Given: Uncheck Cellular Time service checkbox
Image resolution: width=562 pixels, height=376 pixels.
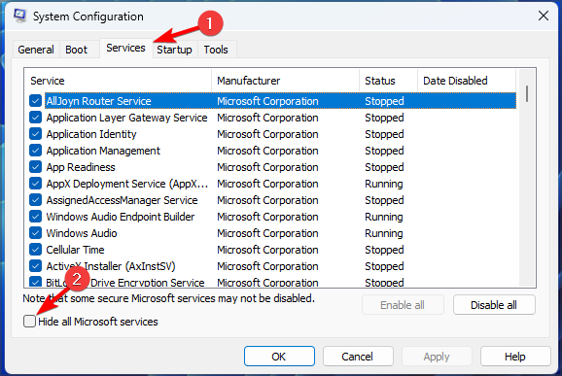Looking at the screenshot, I should (x=35, y=250).
